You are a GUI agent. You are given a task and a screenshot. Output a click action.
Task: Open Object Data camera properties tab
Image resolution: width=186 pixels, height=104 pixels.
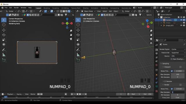click(157, 86)
